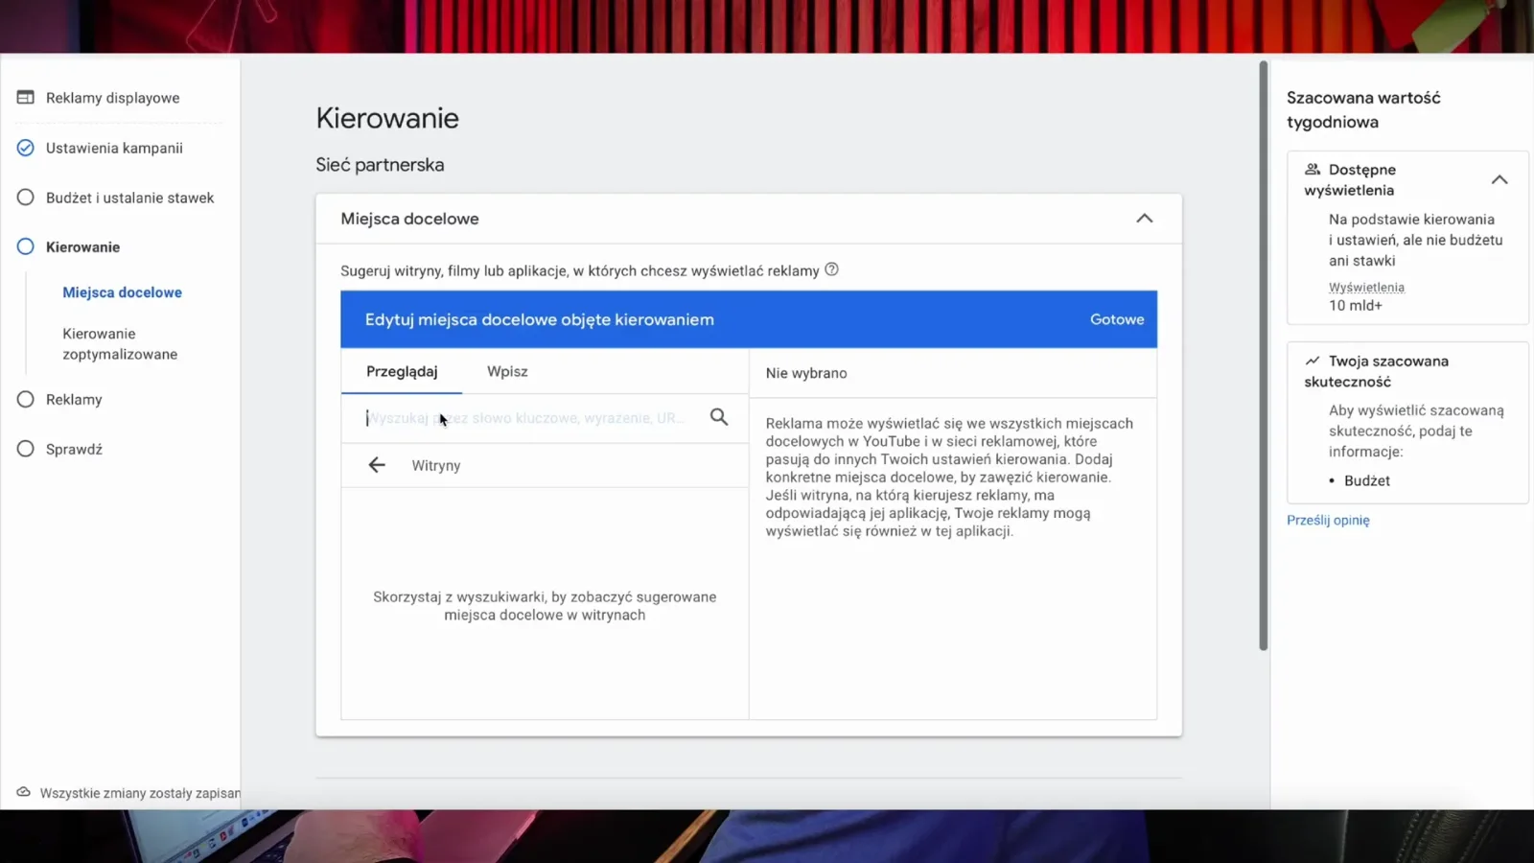Click the help question mark icon
Viewport: 1534px width, 863px height.
pyautogui.click(x=832, y=269)
